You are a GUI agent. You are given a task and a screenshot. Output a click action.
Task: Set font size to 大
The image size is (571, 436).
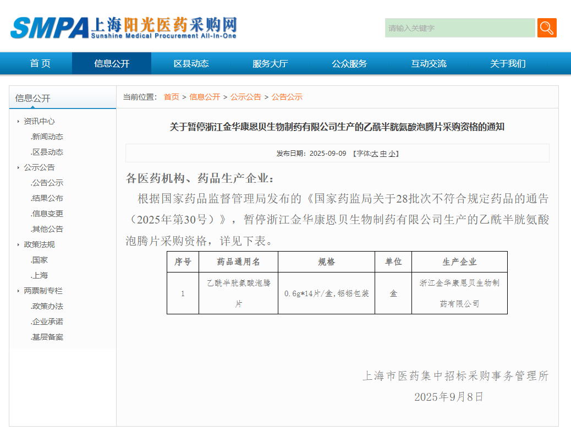pyautogui.click(x=375, y=154)
